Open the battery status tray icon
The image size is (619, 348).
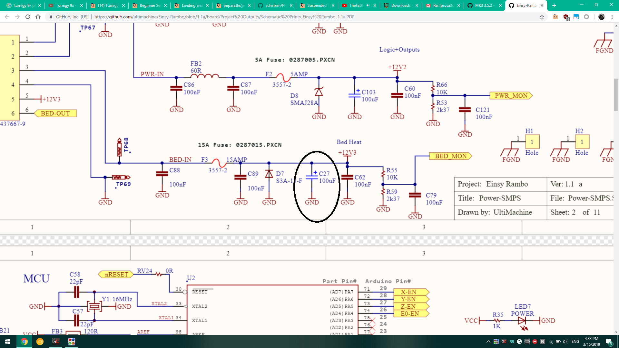click(x=558, y=342)
